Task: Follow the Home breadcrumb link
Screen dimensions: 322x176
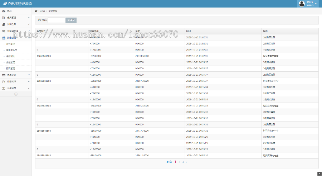Action: pos(42,11)
